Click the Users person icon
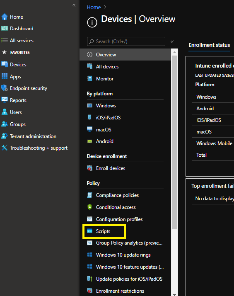 pyautogui.click(x=4, y=112)
